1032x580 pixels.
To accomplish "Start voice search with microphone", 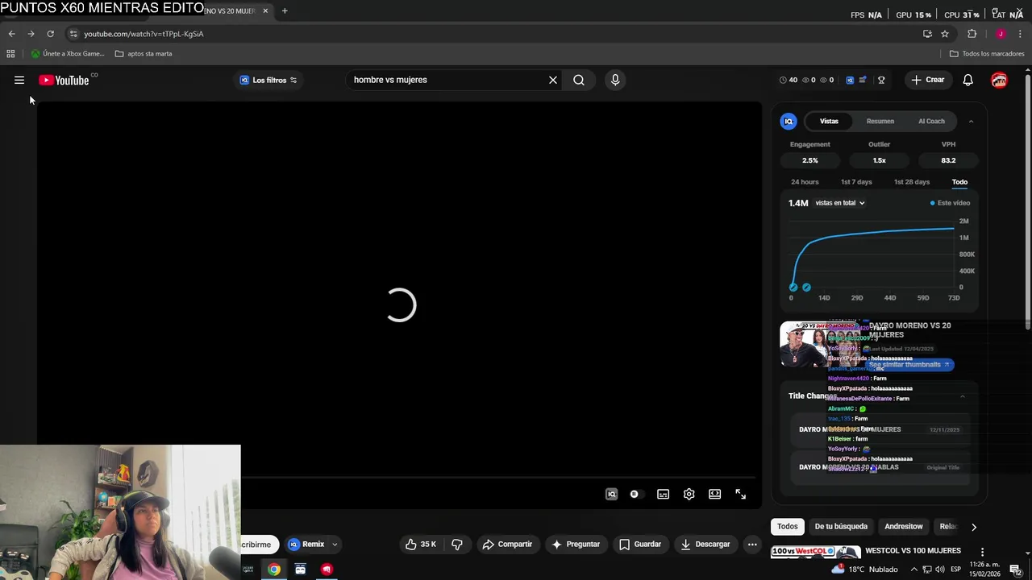I will (615, 80).
